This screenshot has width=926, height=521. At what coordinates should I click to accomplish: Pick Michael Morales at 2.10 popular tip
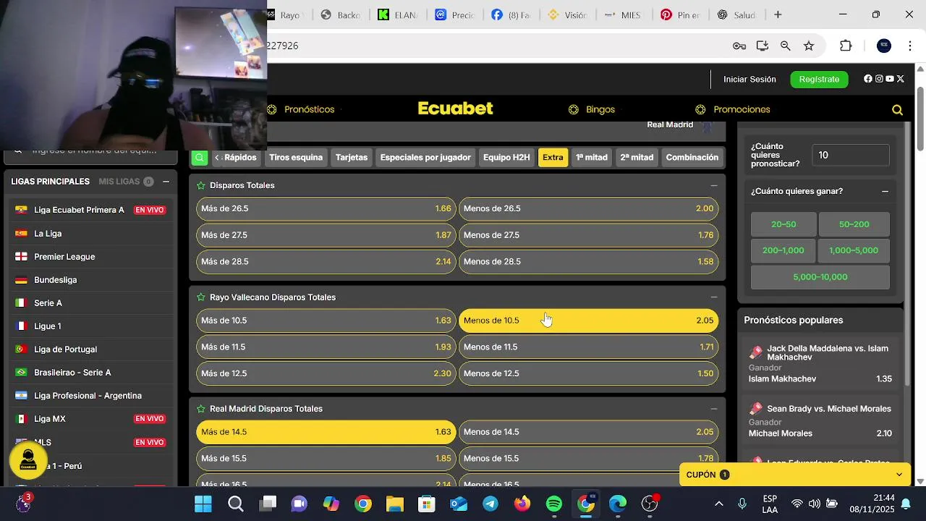click(820, 420)
